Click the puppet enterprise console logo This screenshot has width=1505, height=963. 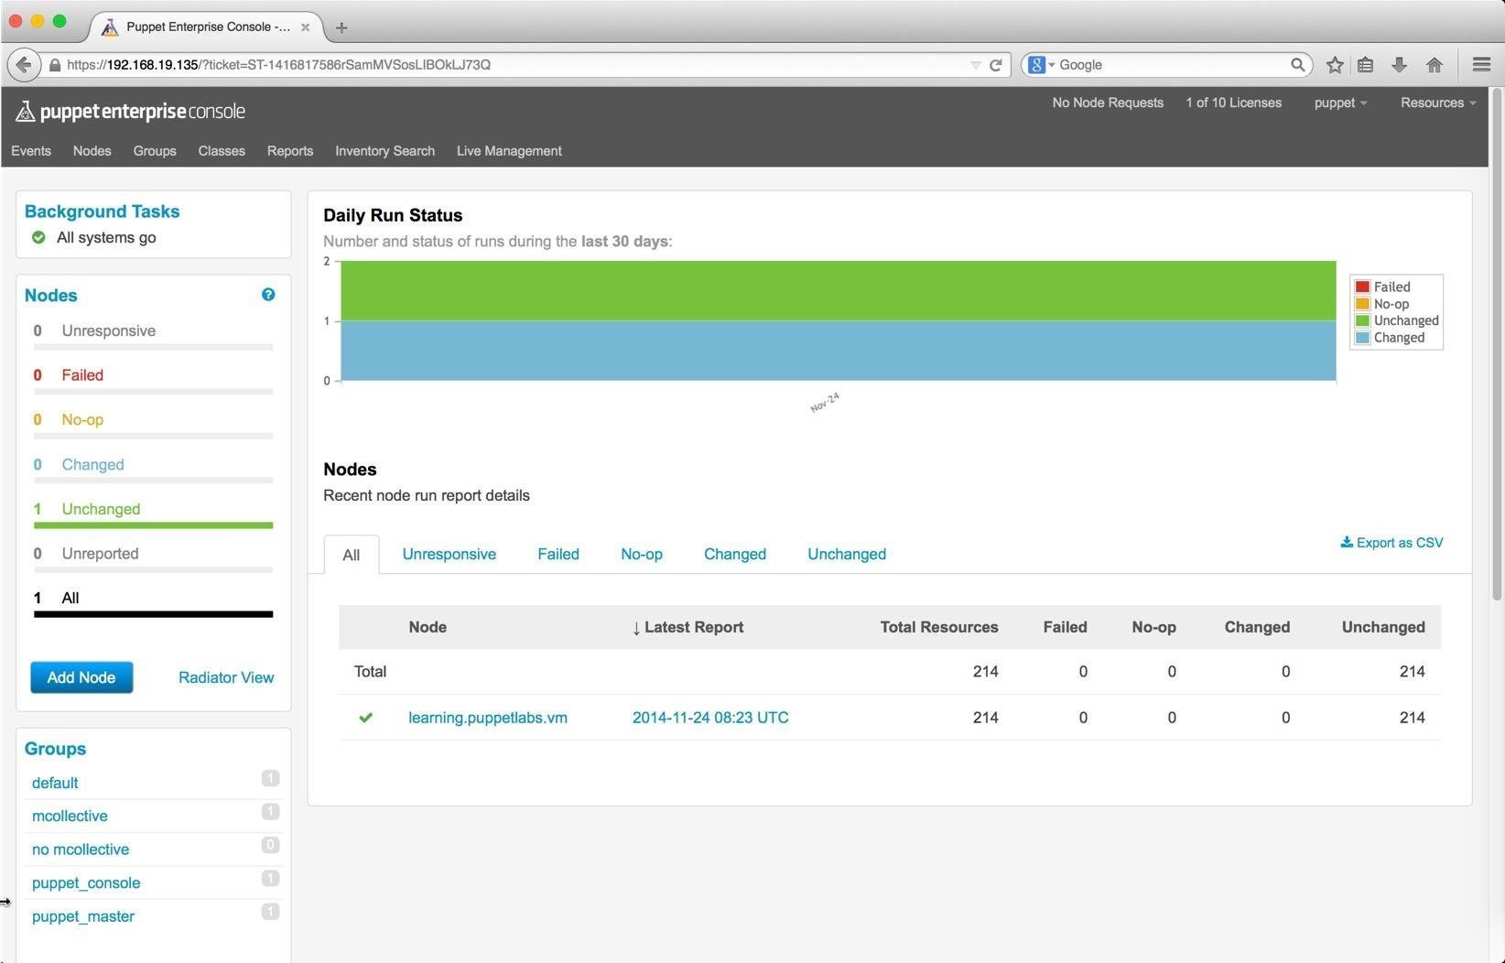coord(130,111)
